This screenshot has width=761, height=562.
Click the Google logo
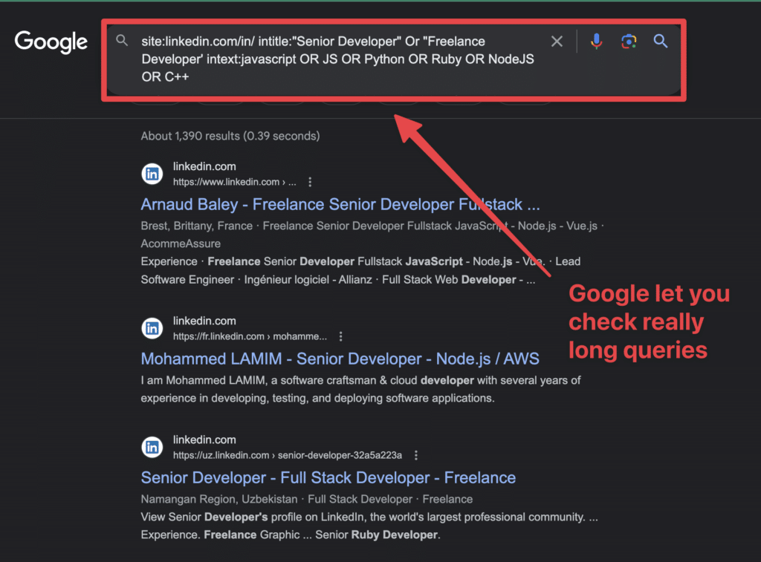click(51, 42)
